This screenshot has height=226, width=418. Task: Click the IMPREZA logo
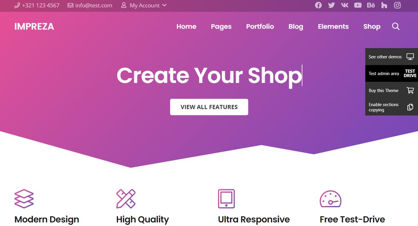pos(34,27)
